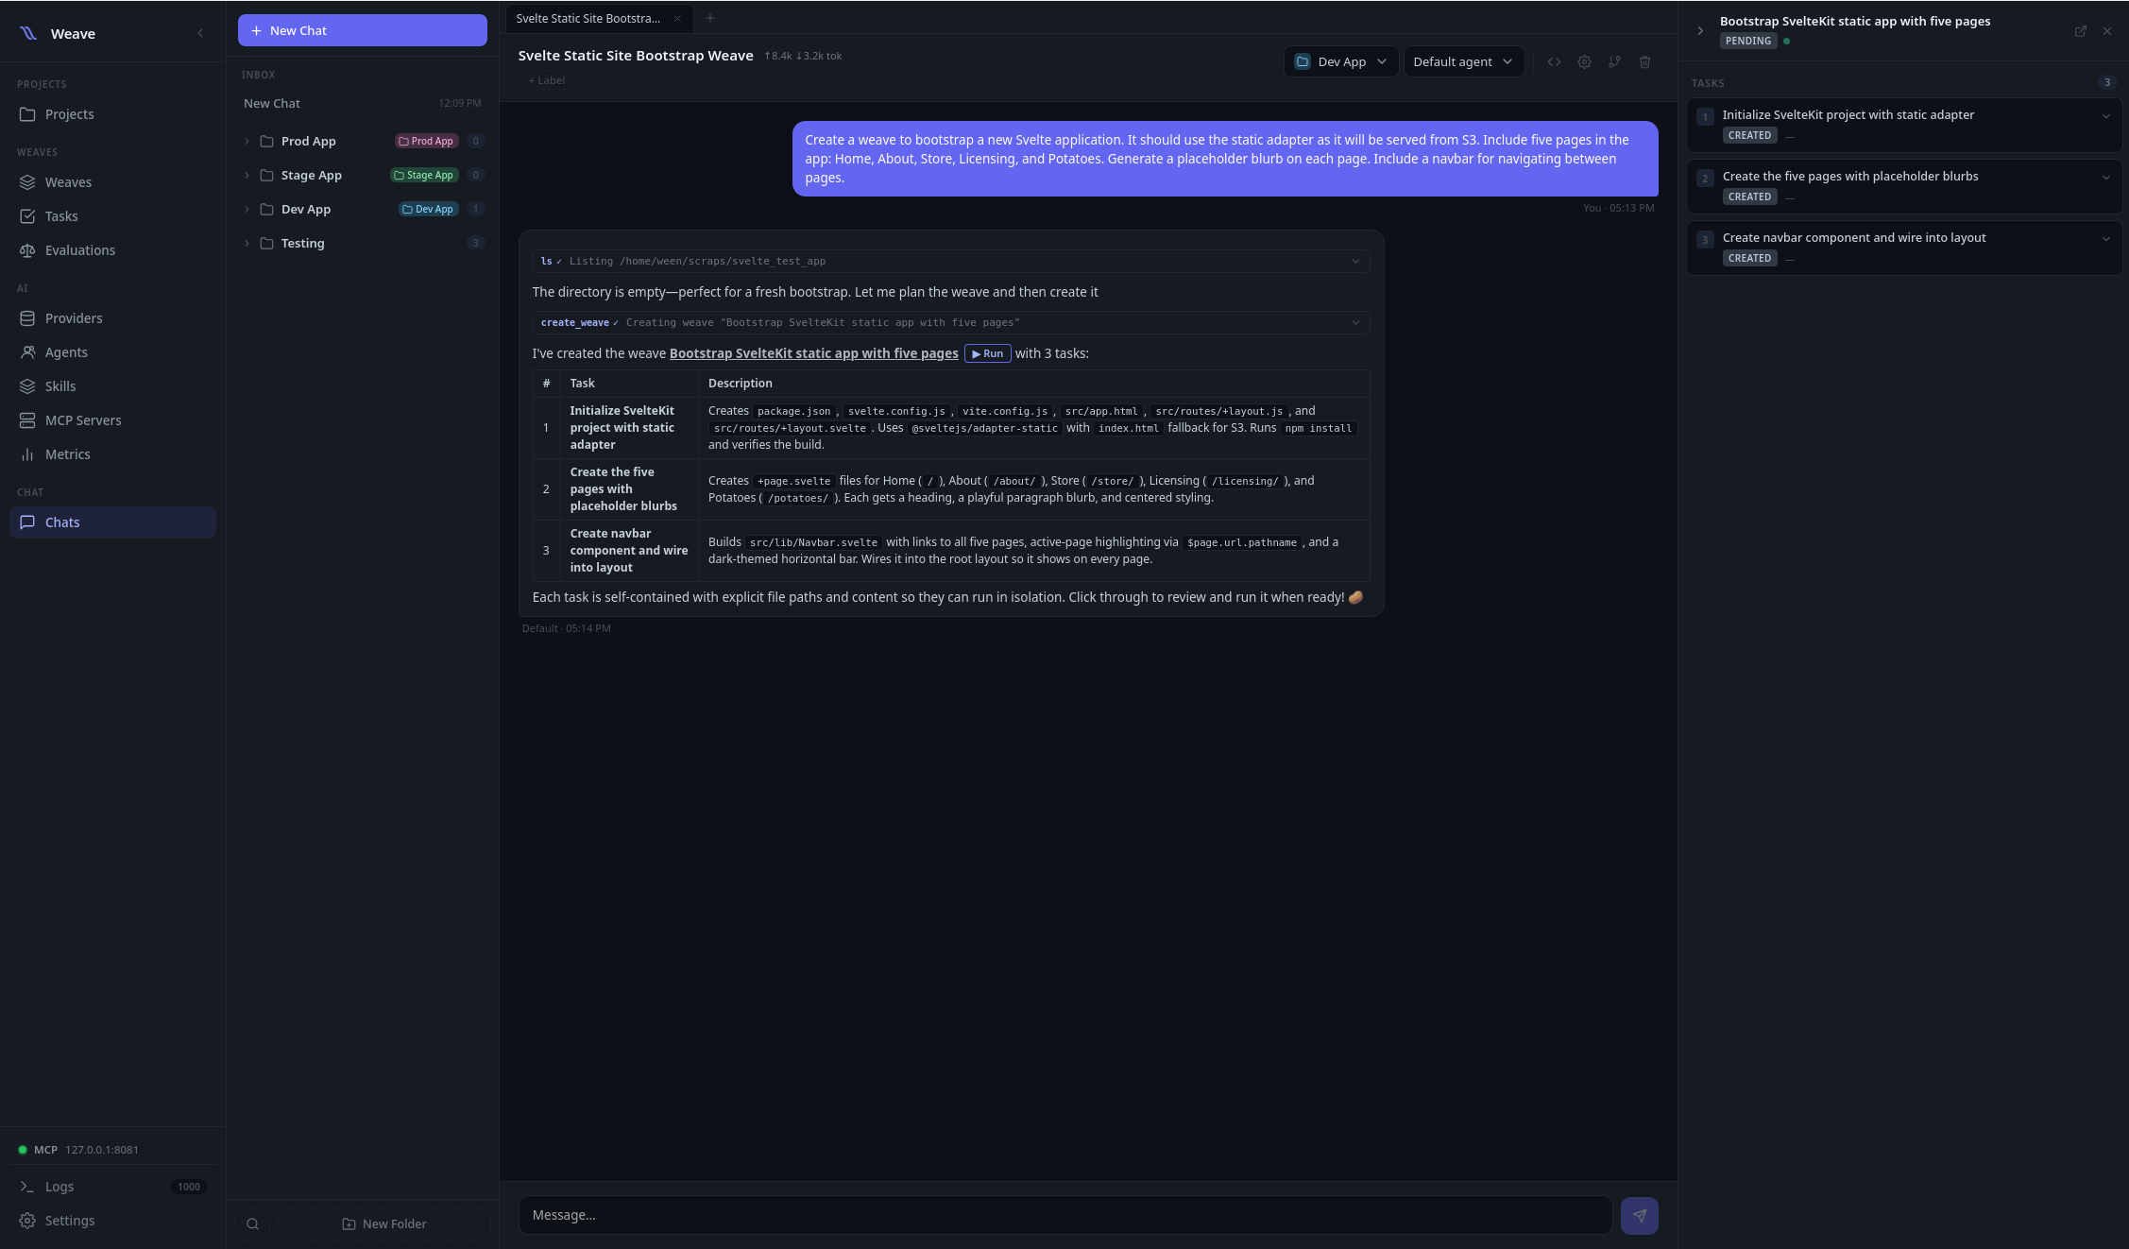
Task: Click the Weave logo icon
Action: click(x=28, y=33)
